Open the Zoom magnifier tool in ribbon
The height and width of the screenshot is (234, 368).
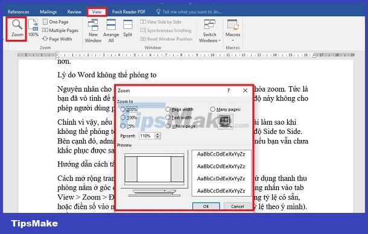(17, 28)
